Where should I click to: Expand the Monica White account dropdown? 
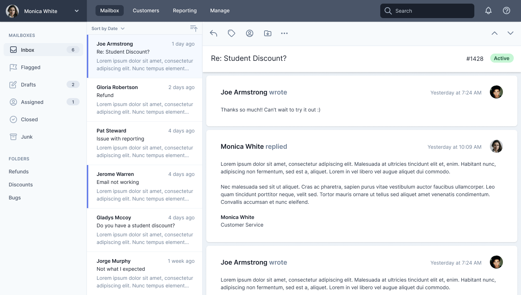[77, 11]
